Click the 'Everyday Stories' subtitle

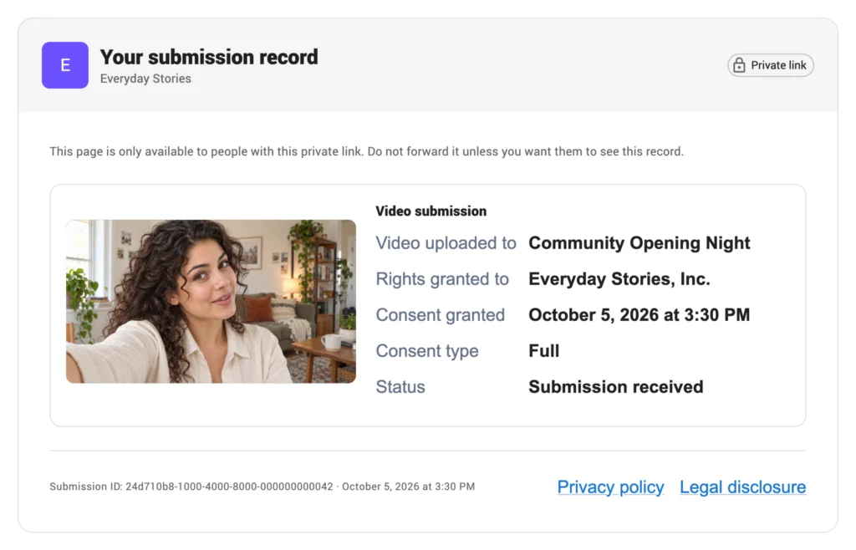coord(145,79)
